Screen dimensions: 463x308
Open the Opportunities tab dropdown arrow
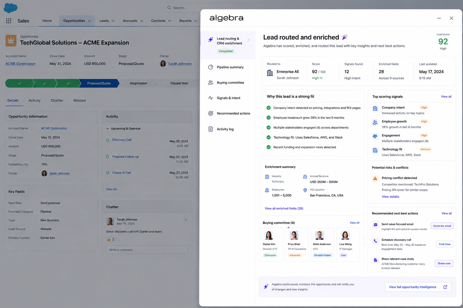(89, 21)
